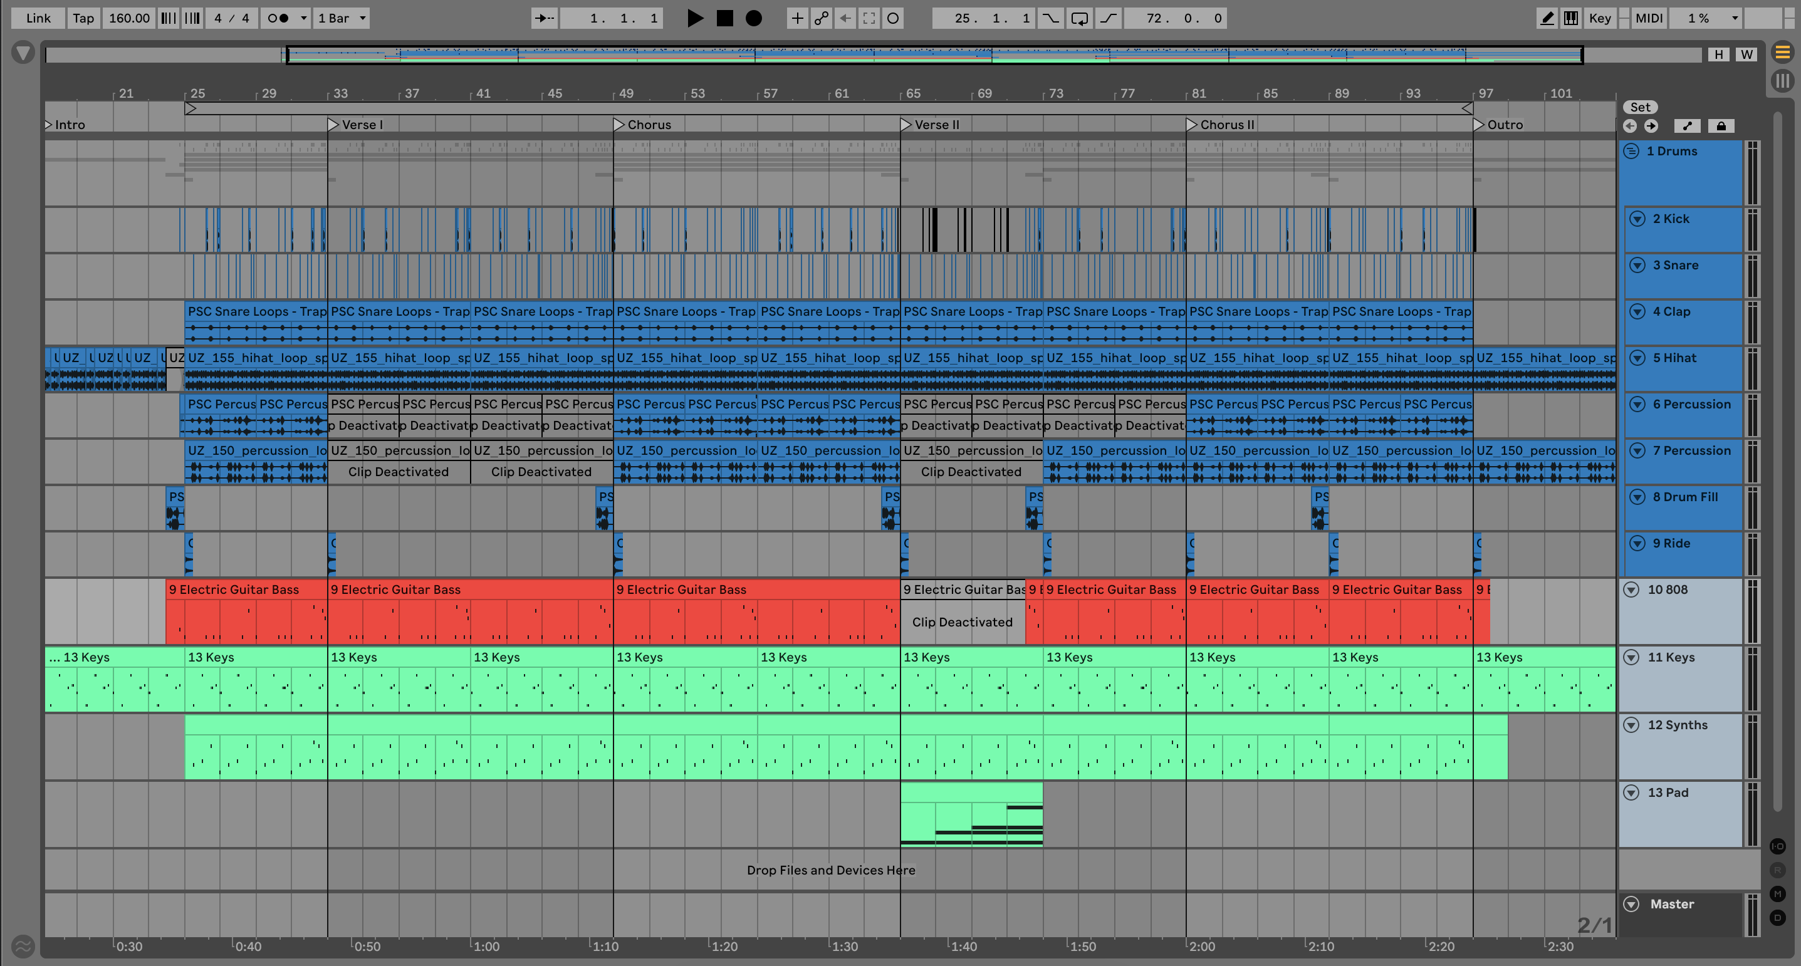Collapse the 1 Drums group track
Image resolution: width=1801 pixels, height=966 pixels.
[x=1631, y=151]
